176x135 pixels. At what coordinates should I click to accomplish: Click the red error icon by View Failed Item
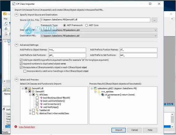(x=16, y=127)
